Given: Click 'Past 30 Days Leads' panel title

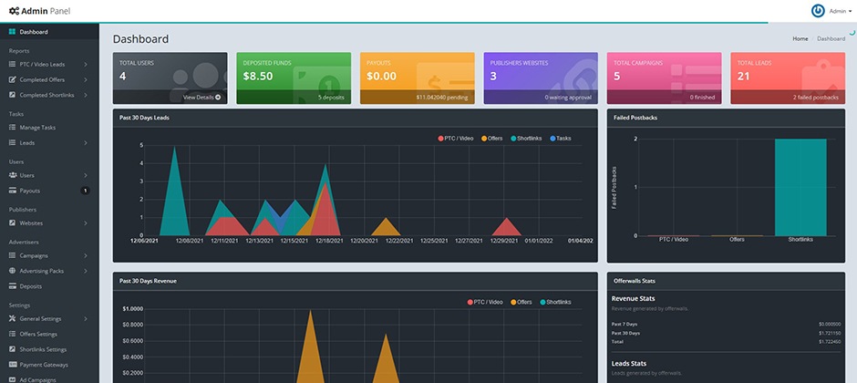Looking at the screenshot, I should 144,118.
